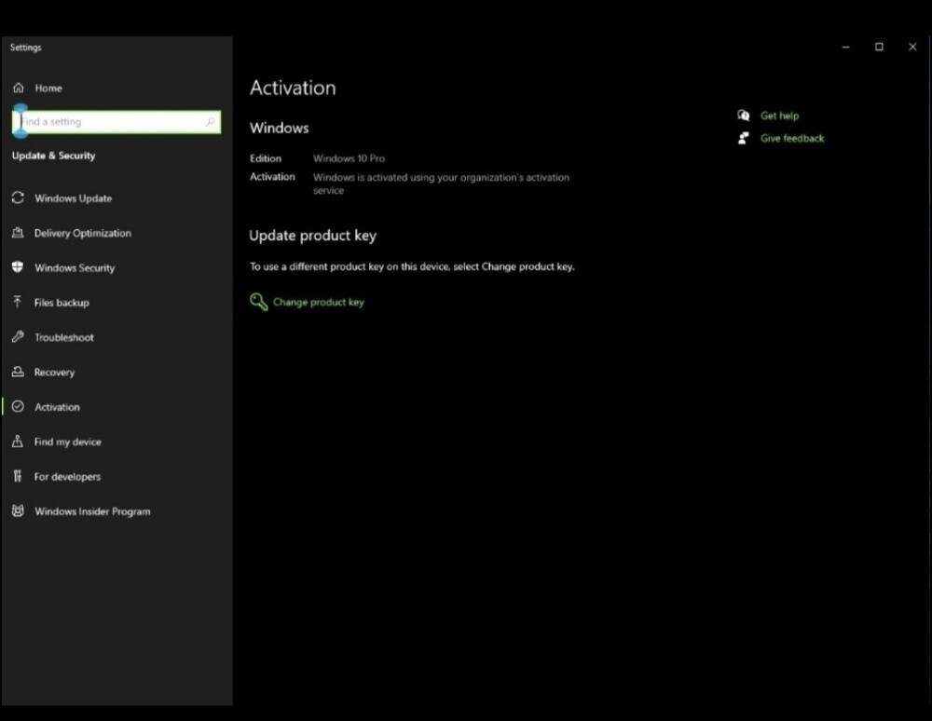Click the search magnifier icon
This screenshot has width=932, height=721.
pos(211,121)
